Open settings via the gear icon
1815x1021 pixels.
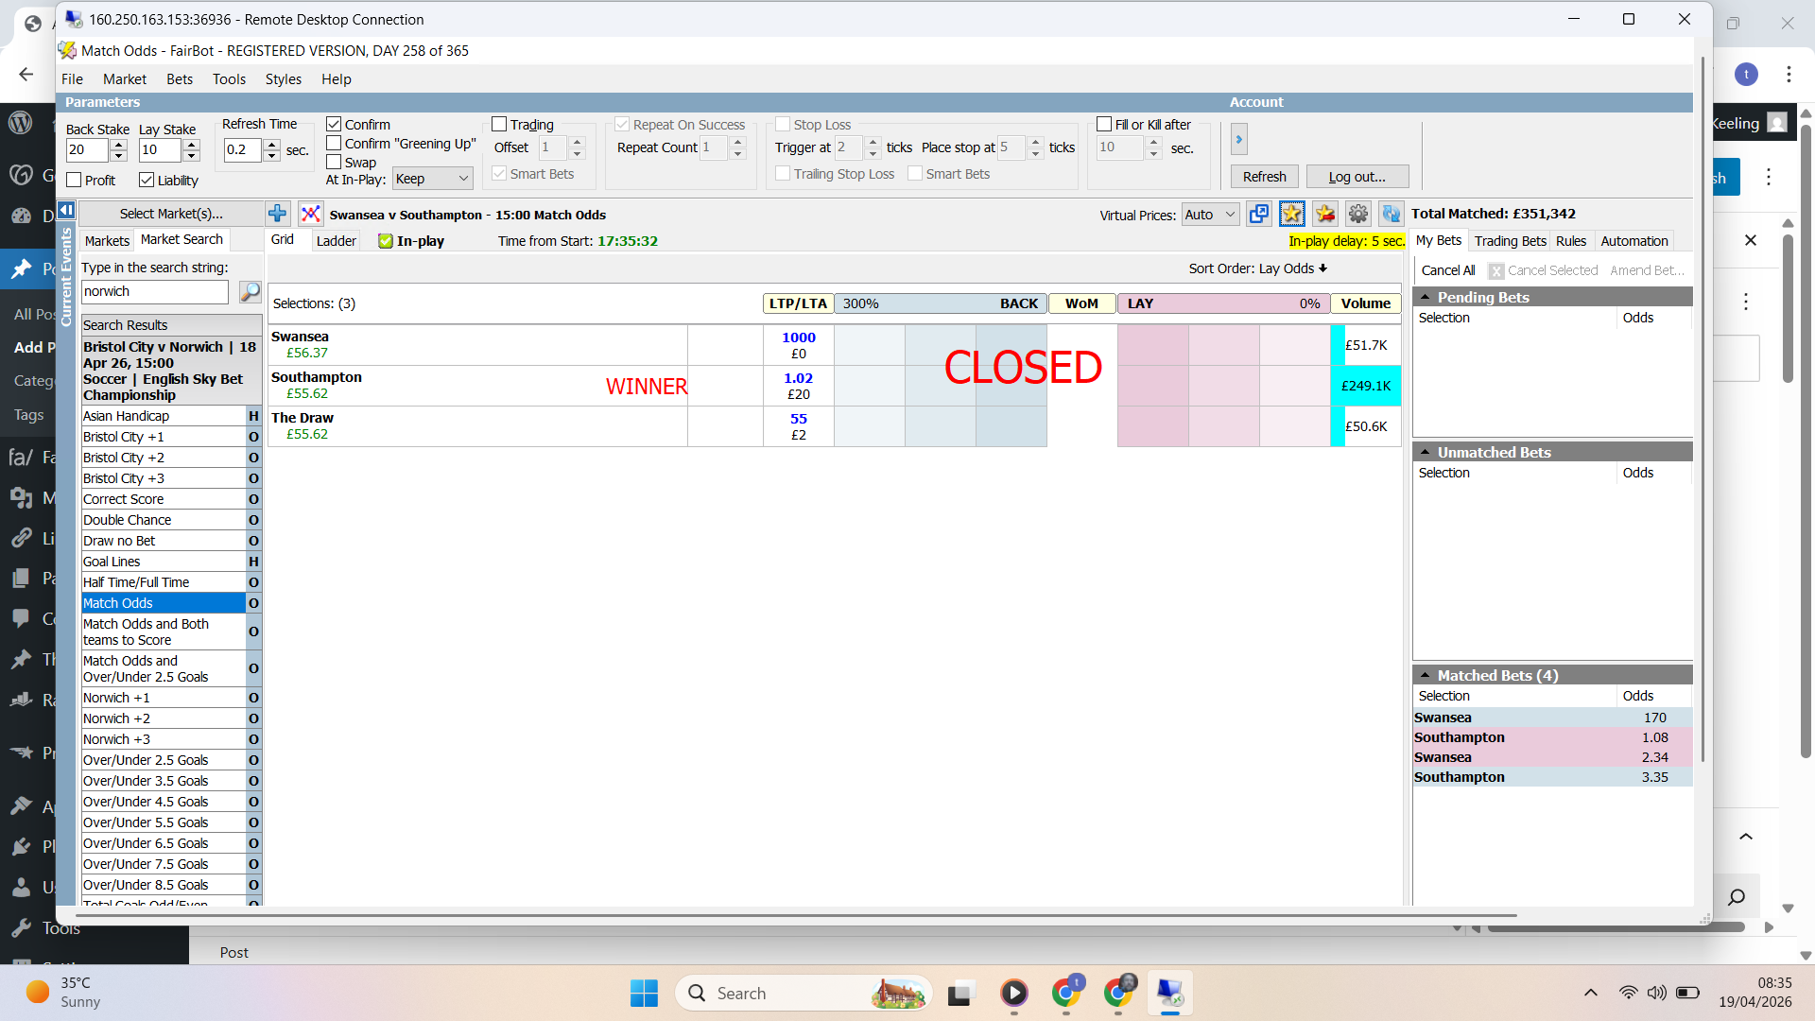click(1358, 215)
